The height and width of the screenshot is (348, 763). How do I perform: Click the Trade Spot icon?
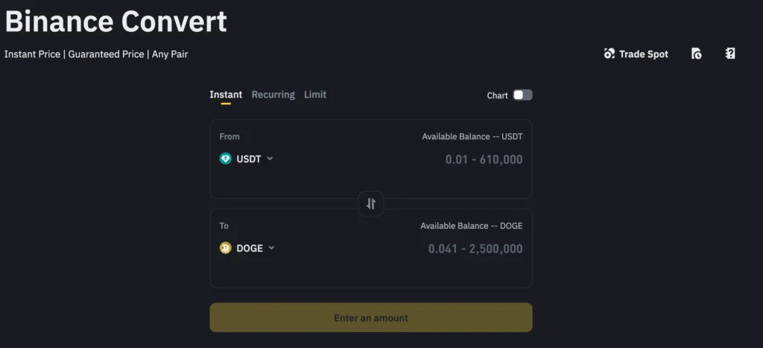point(610,54)
